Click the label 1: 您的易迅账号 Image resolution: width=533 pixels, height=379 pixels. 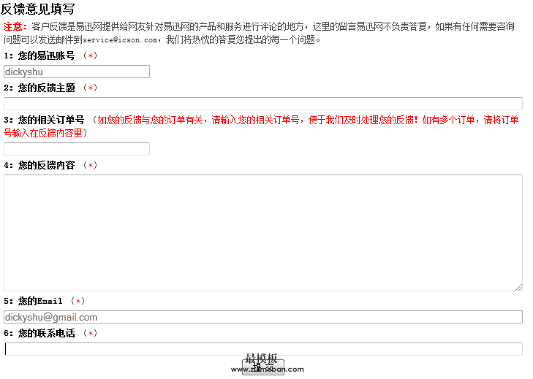coord(39,55)
